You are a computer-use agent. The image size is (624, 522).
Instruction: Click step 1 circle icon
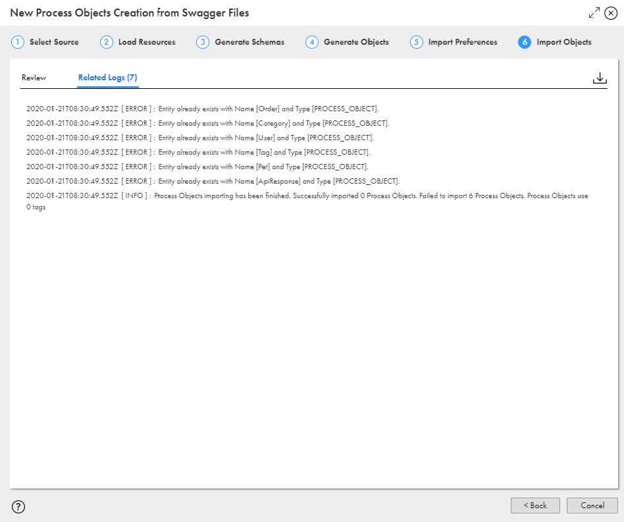18,42
